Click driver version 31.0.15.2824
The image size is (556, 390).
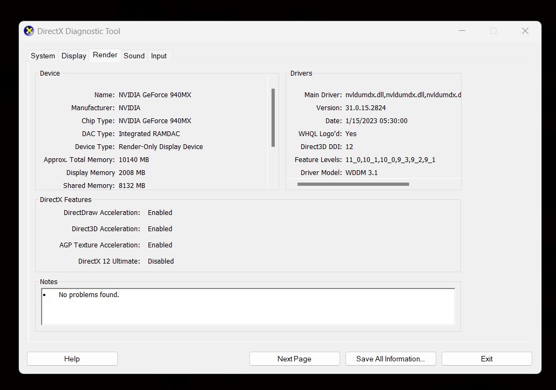(x=365, y=108)
